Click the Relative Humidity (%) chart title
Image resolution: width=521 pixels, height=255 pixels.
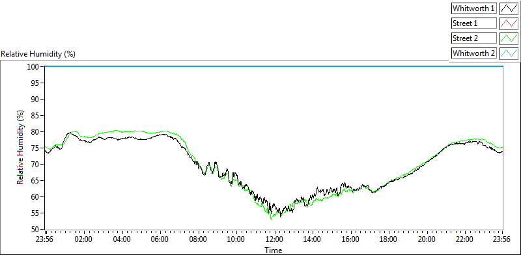click(x=38, y=54)
